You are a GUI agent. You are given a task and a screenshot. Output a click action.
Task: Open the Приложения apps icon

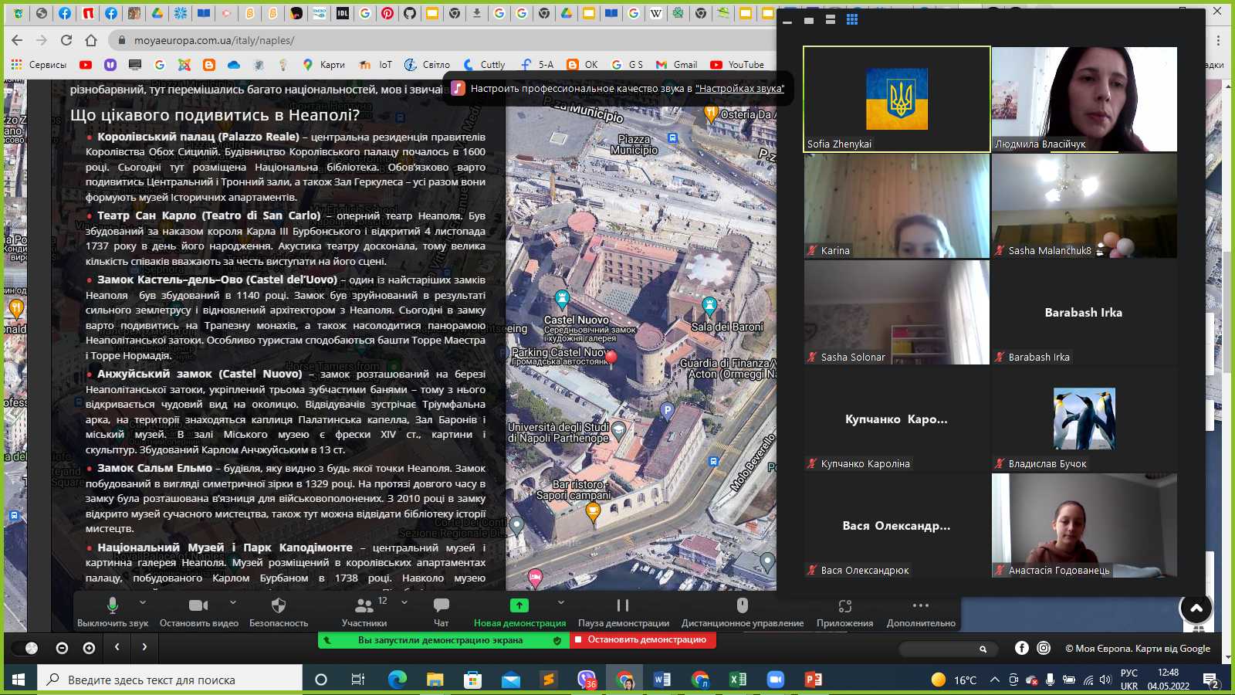[844, 606]
